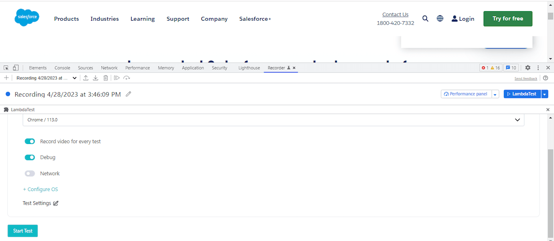
Task: Toggle the device toolbar icon
Action: (16, 67)
